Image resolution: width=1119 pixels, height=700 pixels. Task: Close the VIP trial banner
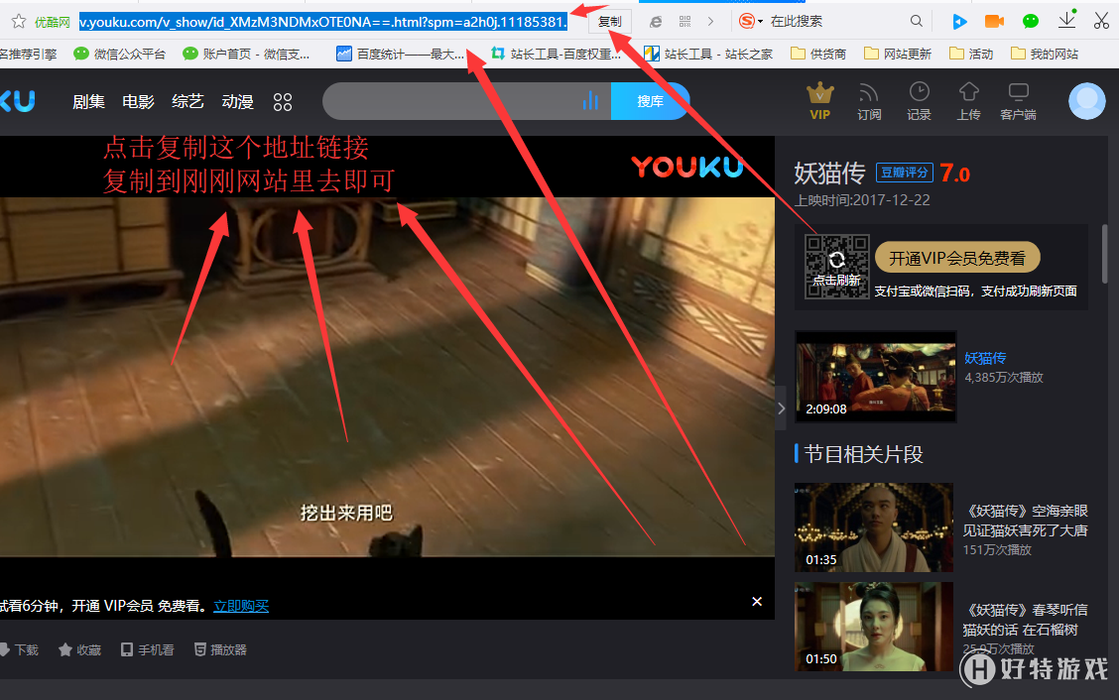[x=757, y=602]
